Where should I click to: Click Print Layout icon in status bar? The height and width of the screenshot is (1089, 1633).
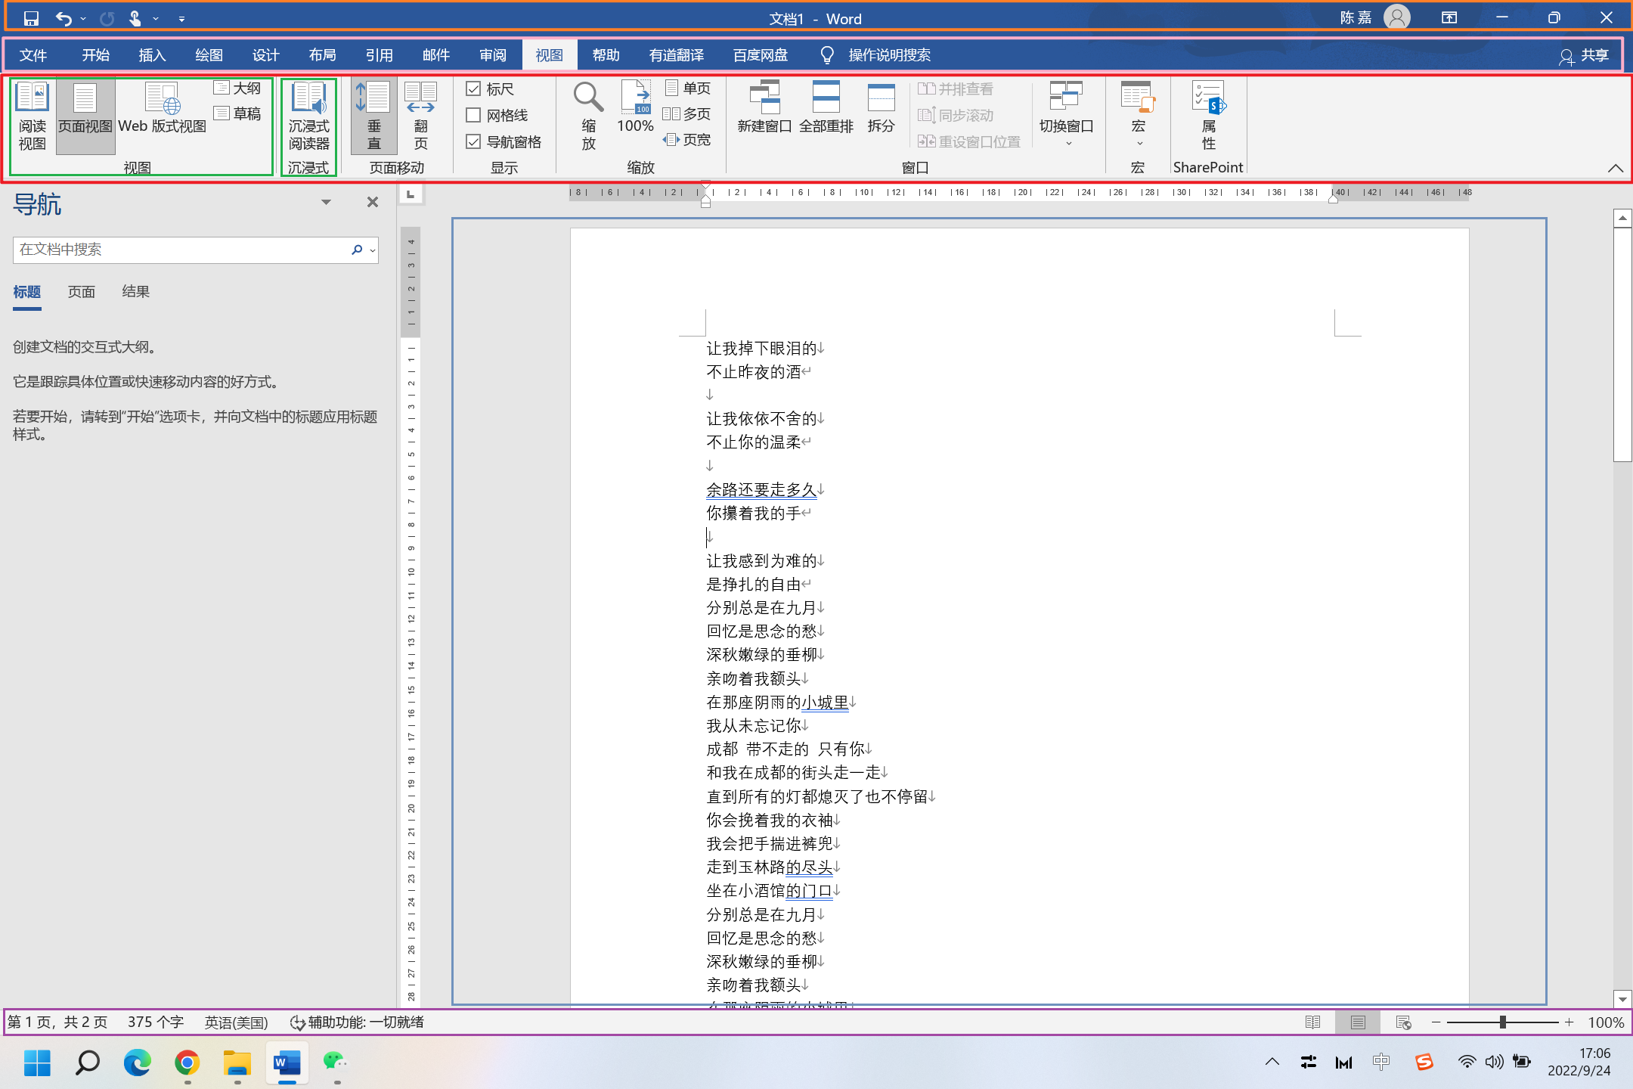click(1358, 1022)
